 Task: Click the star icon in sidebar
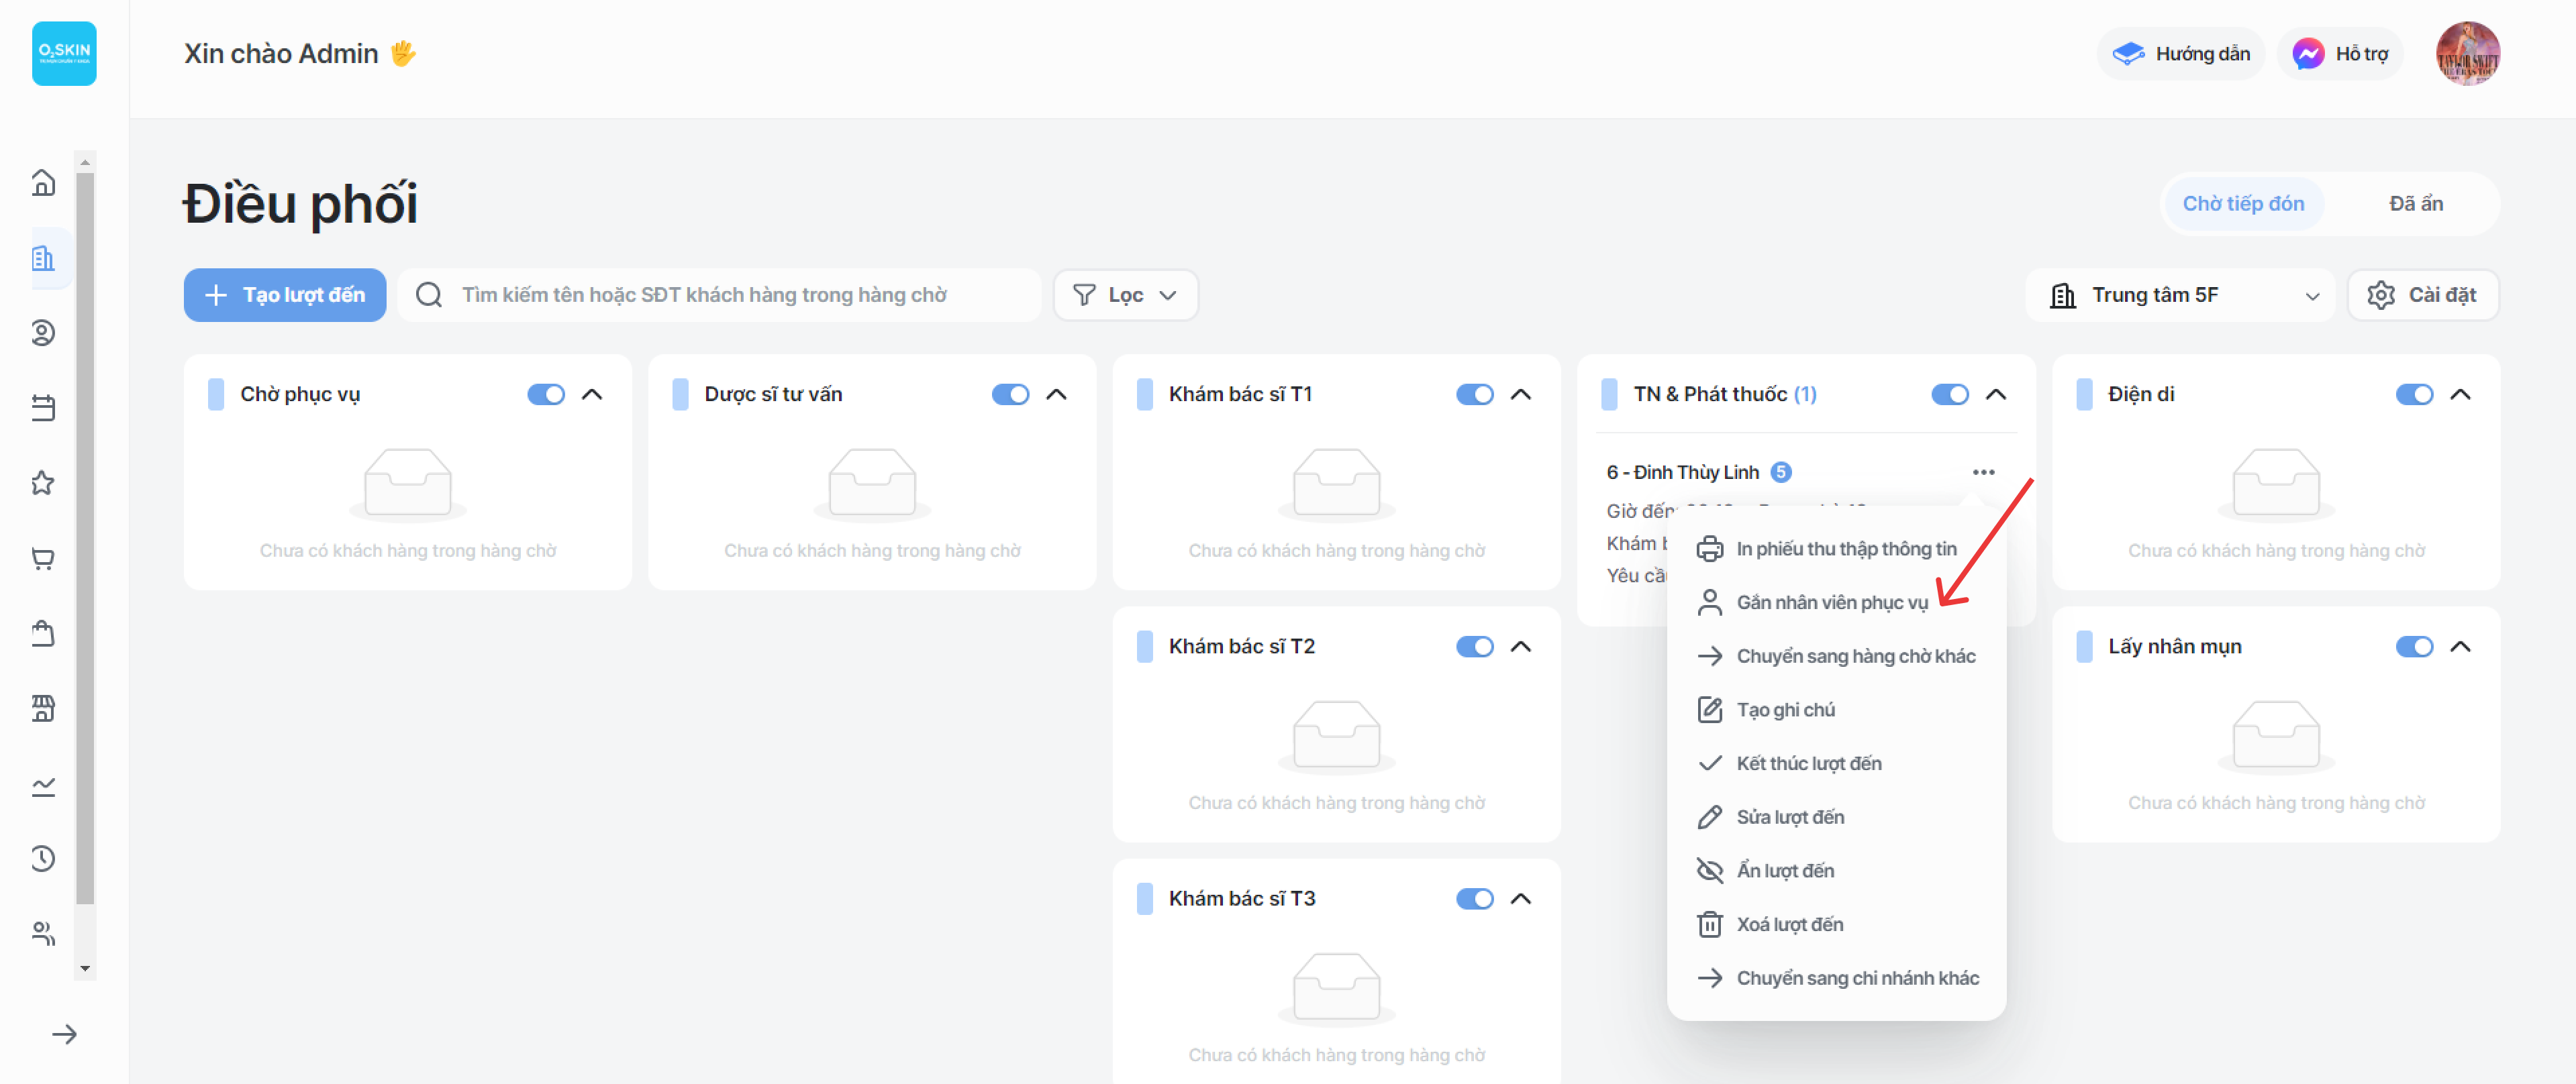pyautogui.click(x=43, y=484)
